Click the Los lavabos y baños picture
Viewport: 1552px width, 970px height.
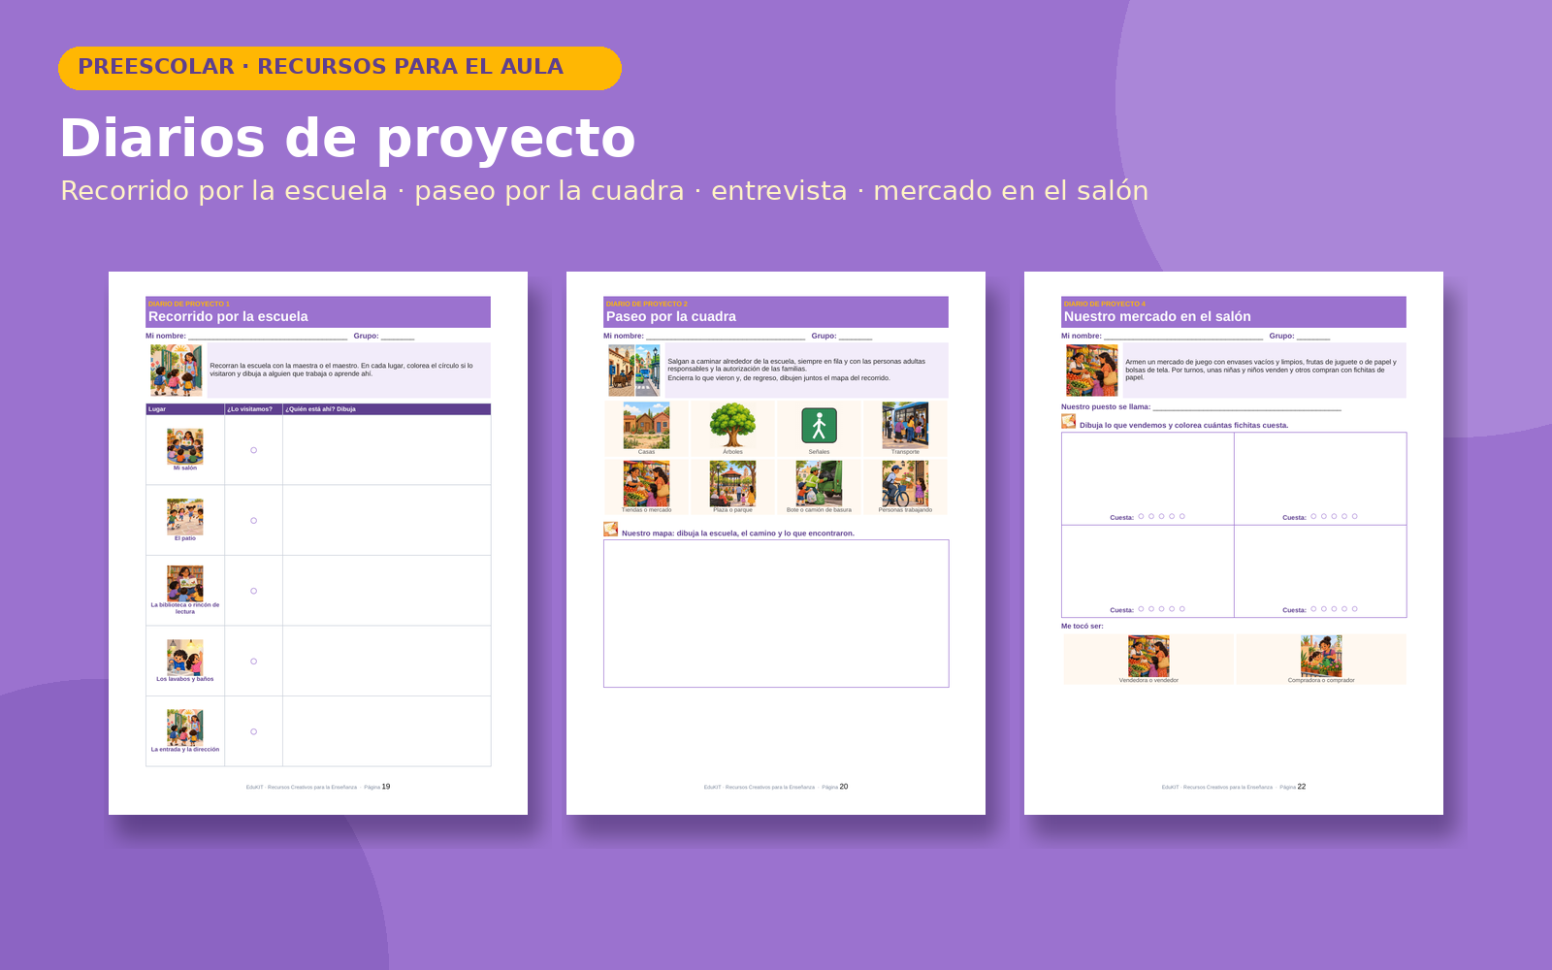(x=185, y=658)
